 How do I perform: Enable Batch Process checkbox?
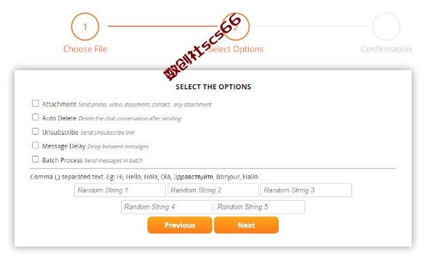[x=35, y=159]
